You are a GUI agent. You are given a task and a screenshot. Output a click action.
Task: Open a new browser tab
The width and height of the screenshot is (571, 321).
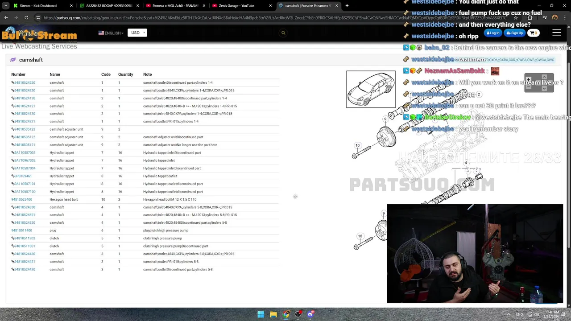pyautogui.click(x=347, y=6)
